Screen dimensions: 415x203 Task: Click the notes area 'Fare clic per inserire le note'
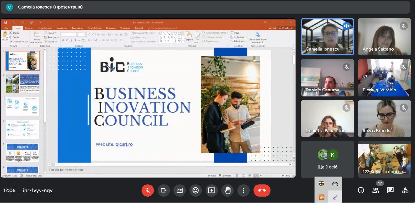tap(66, 170)
